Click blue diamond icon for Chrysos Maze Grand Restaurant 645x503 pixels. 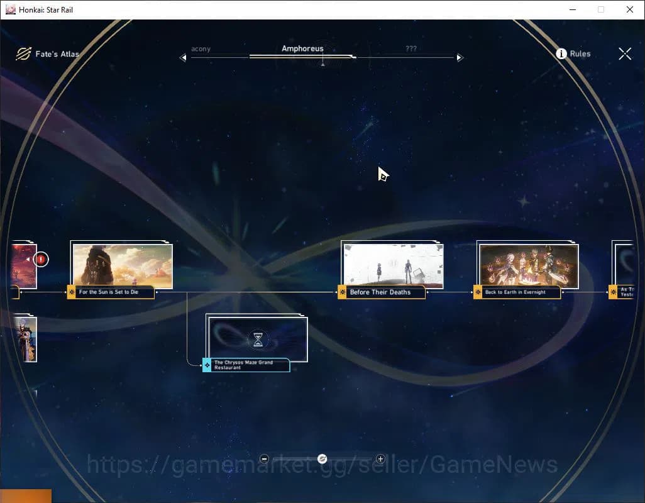[207, 365]
